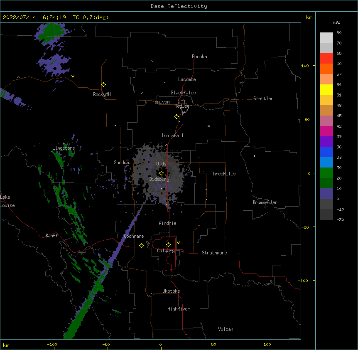Click the Limestone label

click(x=64, y=148)
